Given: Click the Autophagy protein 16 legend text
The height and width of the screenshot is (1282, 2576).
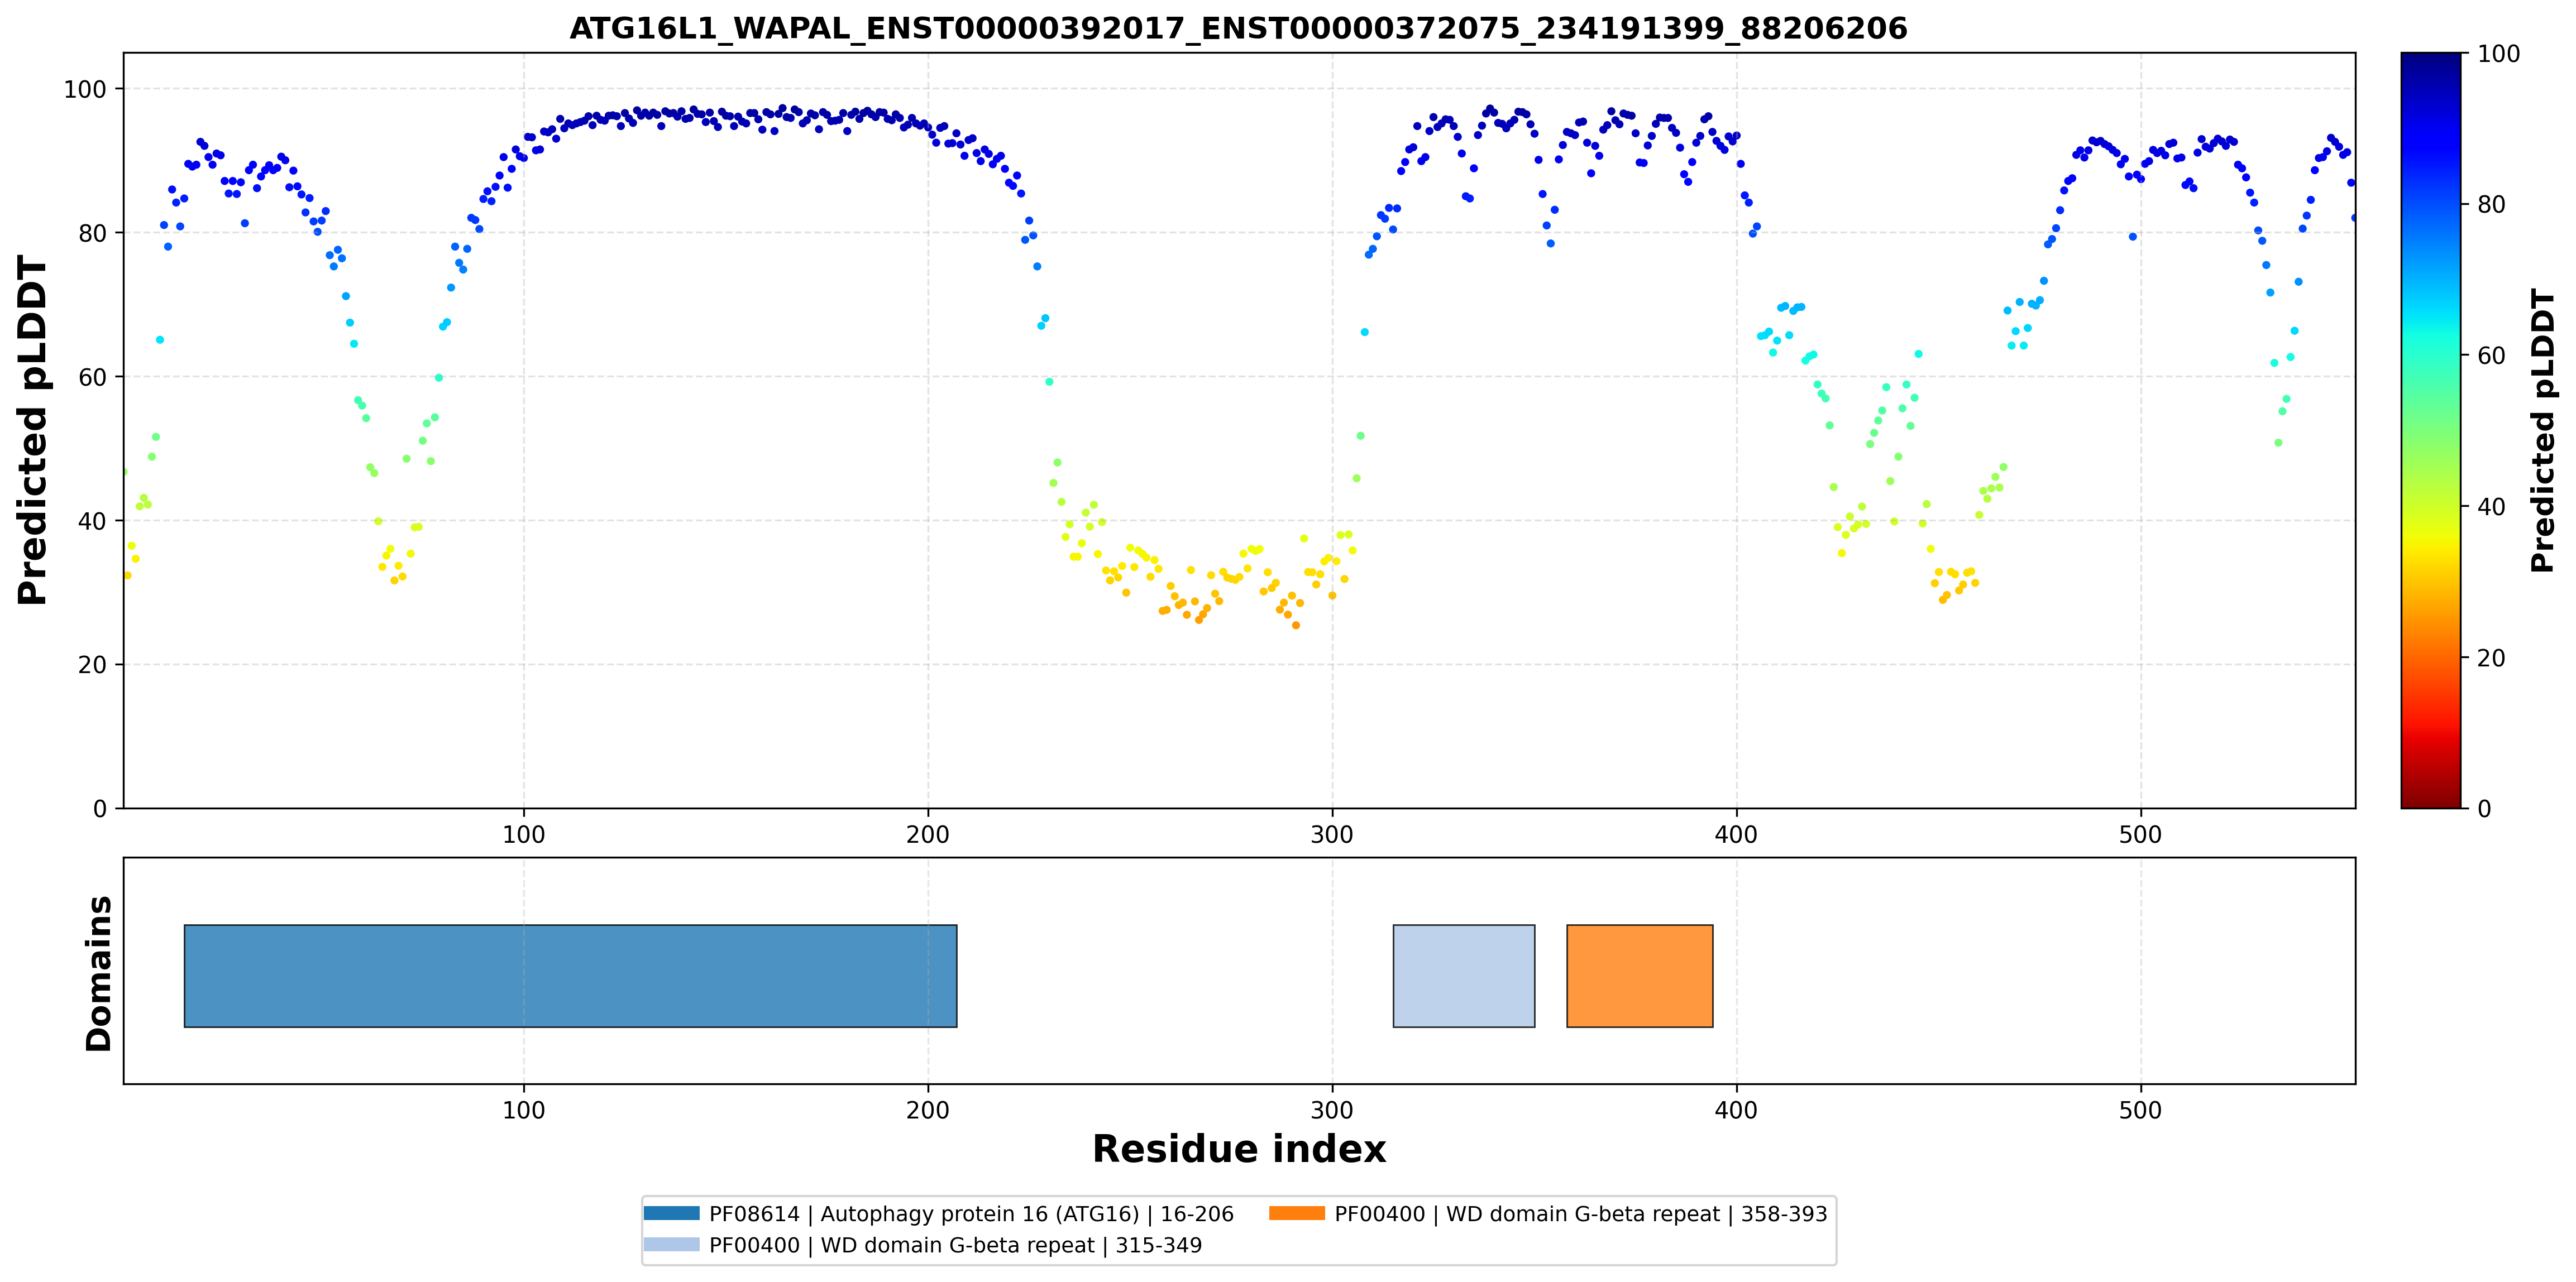Looking at the screenshot, I should click(971, 1214).
